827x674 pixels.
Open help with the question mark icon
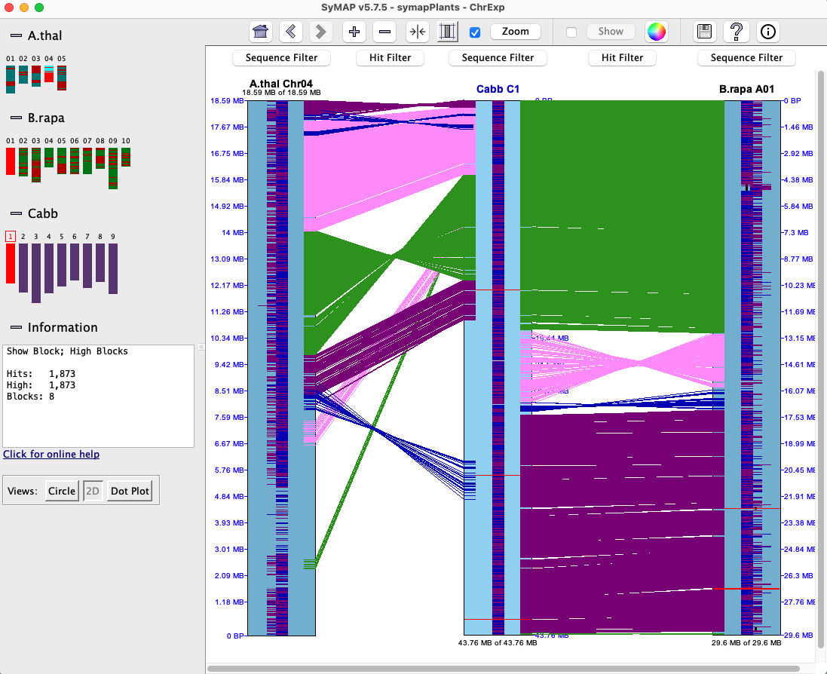(x=736, y=32)
